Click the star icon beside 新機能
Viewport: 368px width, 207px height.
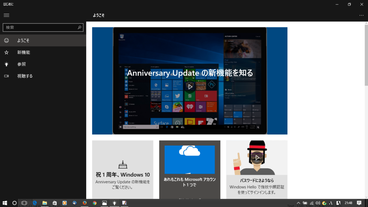click(x=6, y=52)
